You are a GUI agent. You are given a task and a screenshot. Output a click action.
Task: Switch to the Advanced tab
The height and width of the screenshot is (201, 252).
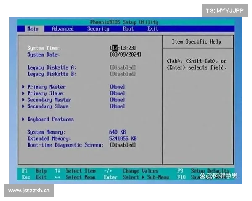(x=63, y=29)
